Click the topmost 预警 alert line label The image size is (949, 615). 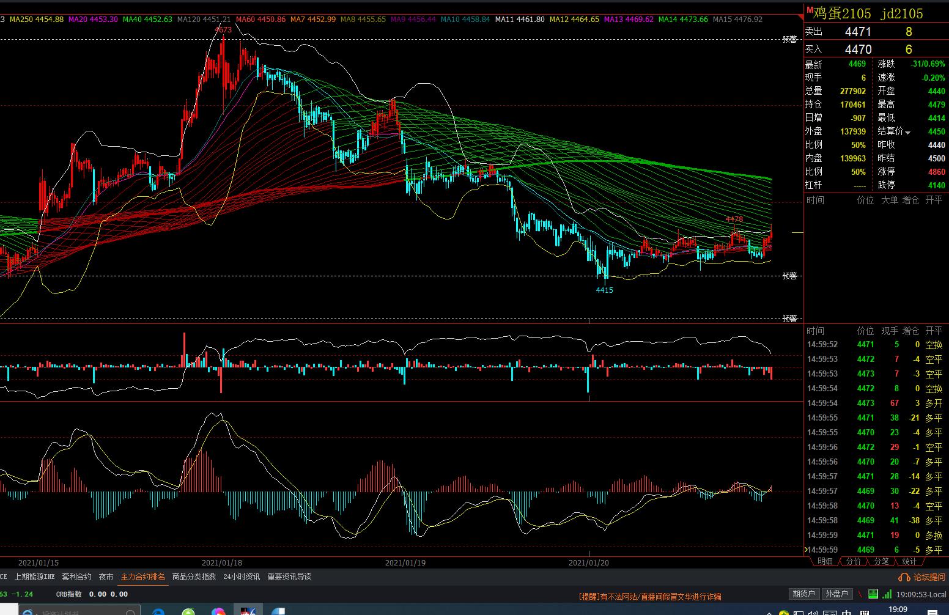(790, 39)
